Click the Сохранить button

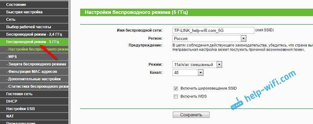pyautogui.click(x=191, y=115)
